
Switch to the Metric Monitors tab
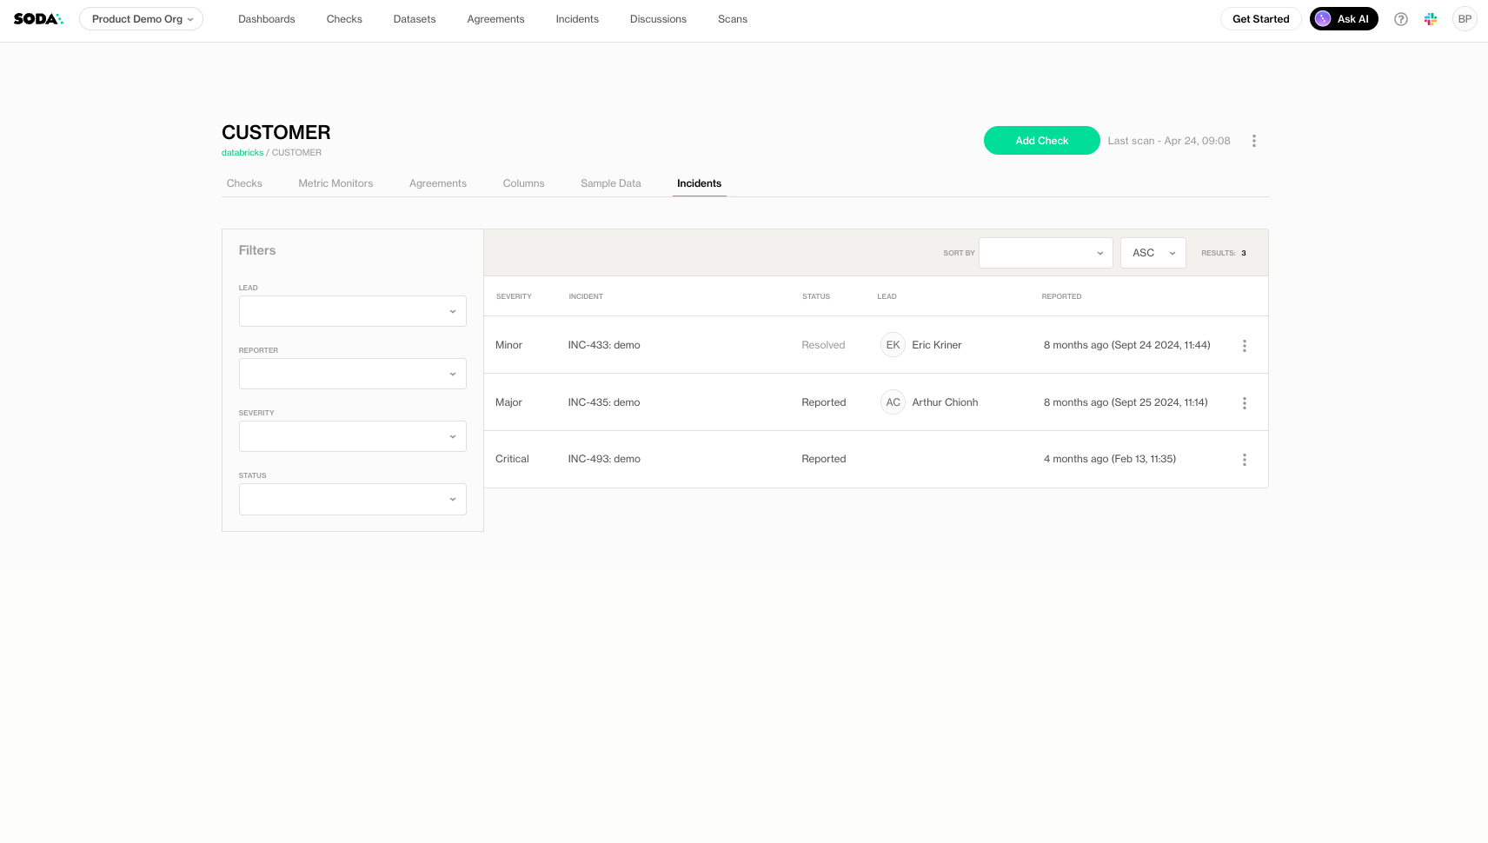tap(335, 183)
